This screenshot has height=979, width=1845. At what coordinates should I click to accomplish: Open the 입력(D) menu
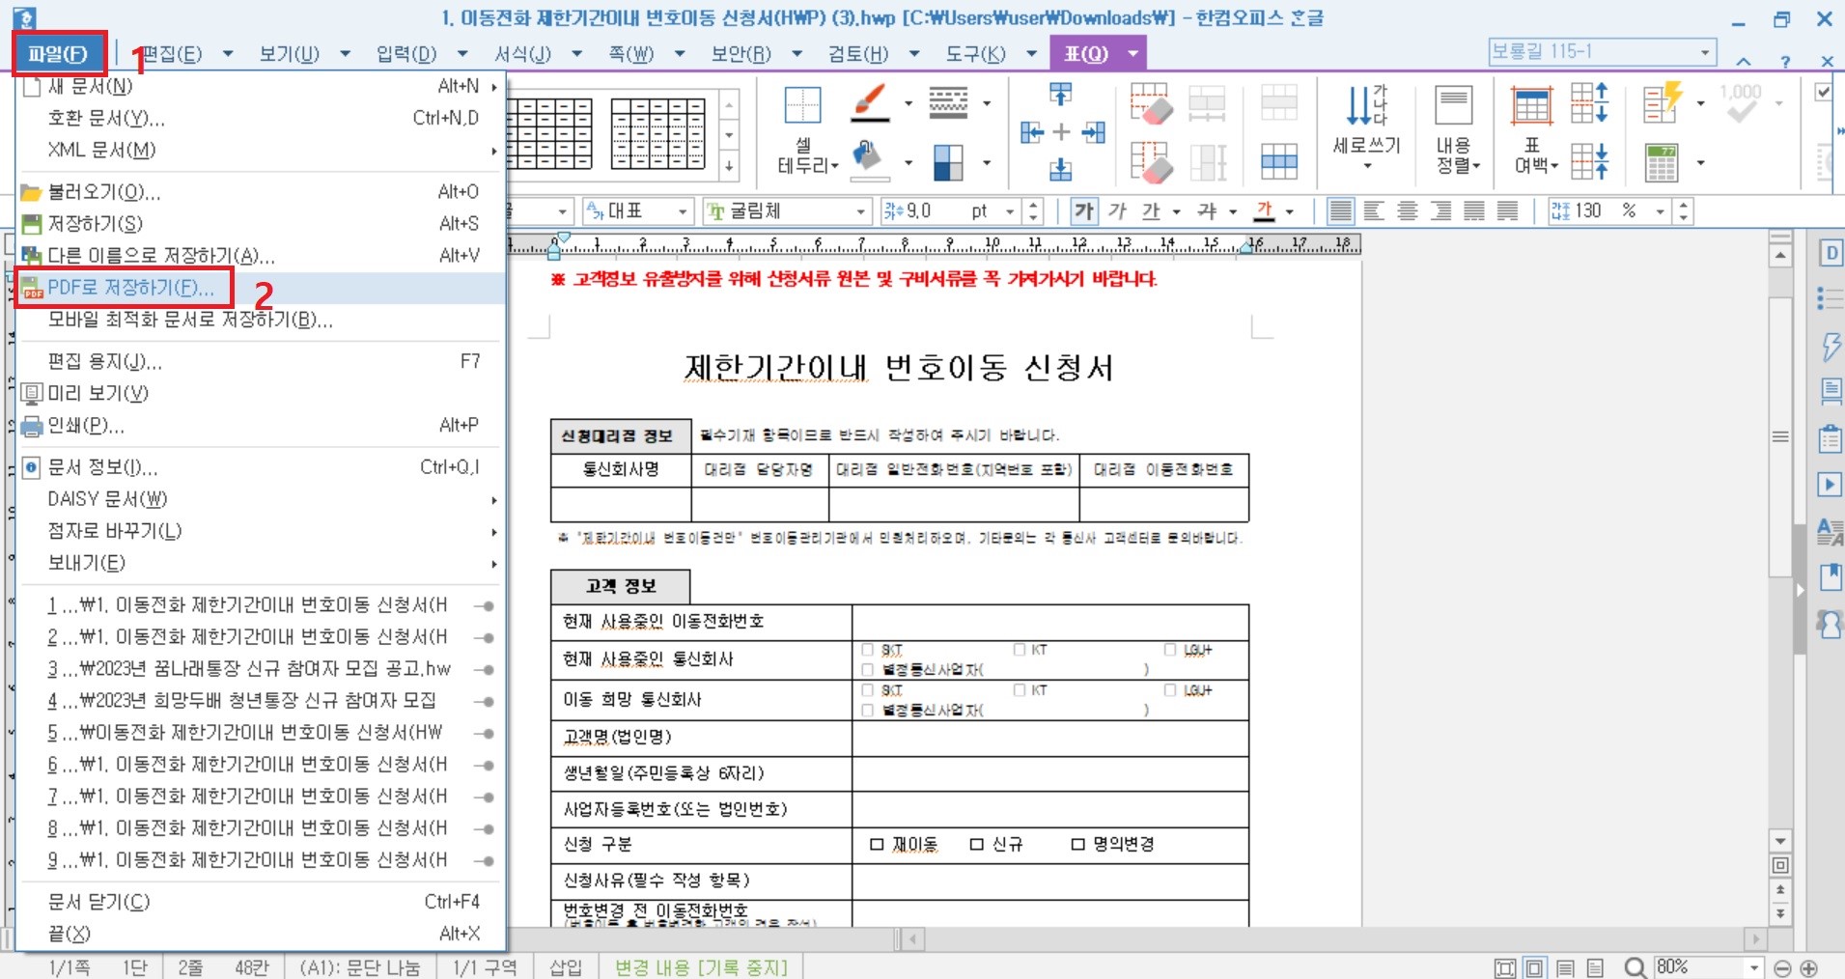point(405,53)
